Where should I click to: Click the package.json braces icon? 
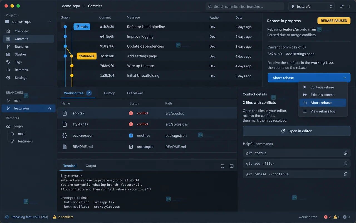click(65, 135)
